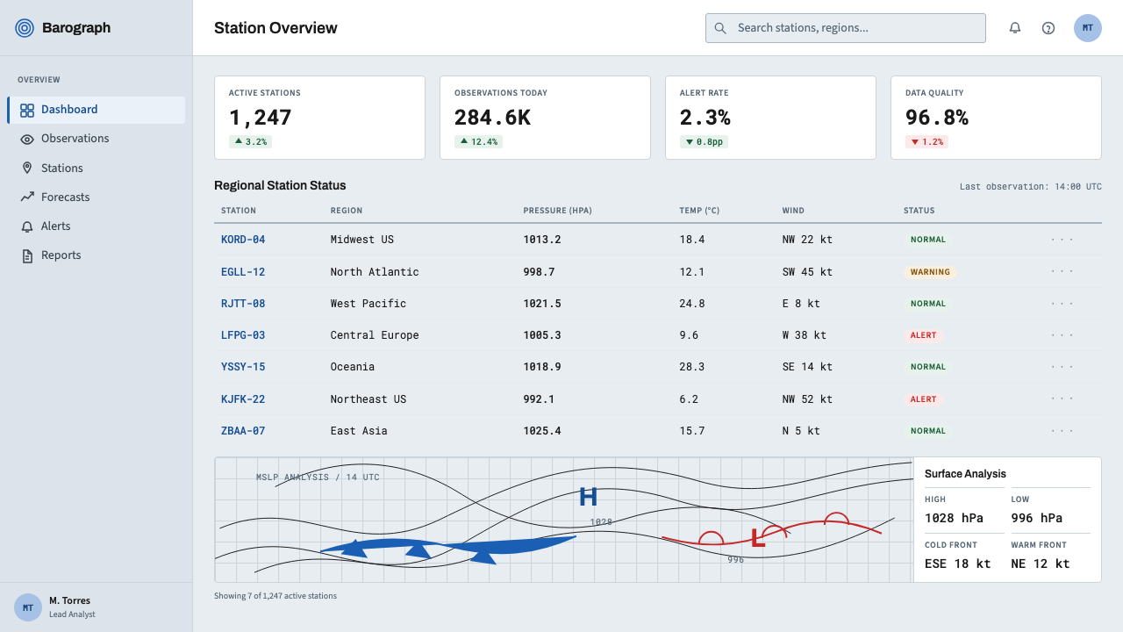Focus the Search stations, regions field
The width and height of the screenshot is (1123, 632).
point(846,28)
